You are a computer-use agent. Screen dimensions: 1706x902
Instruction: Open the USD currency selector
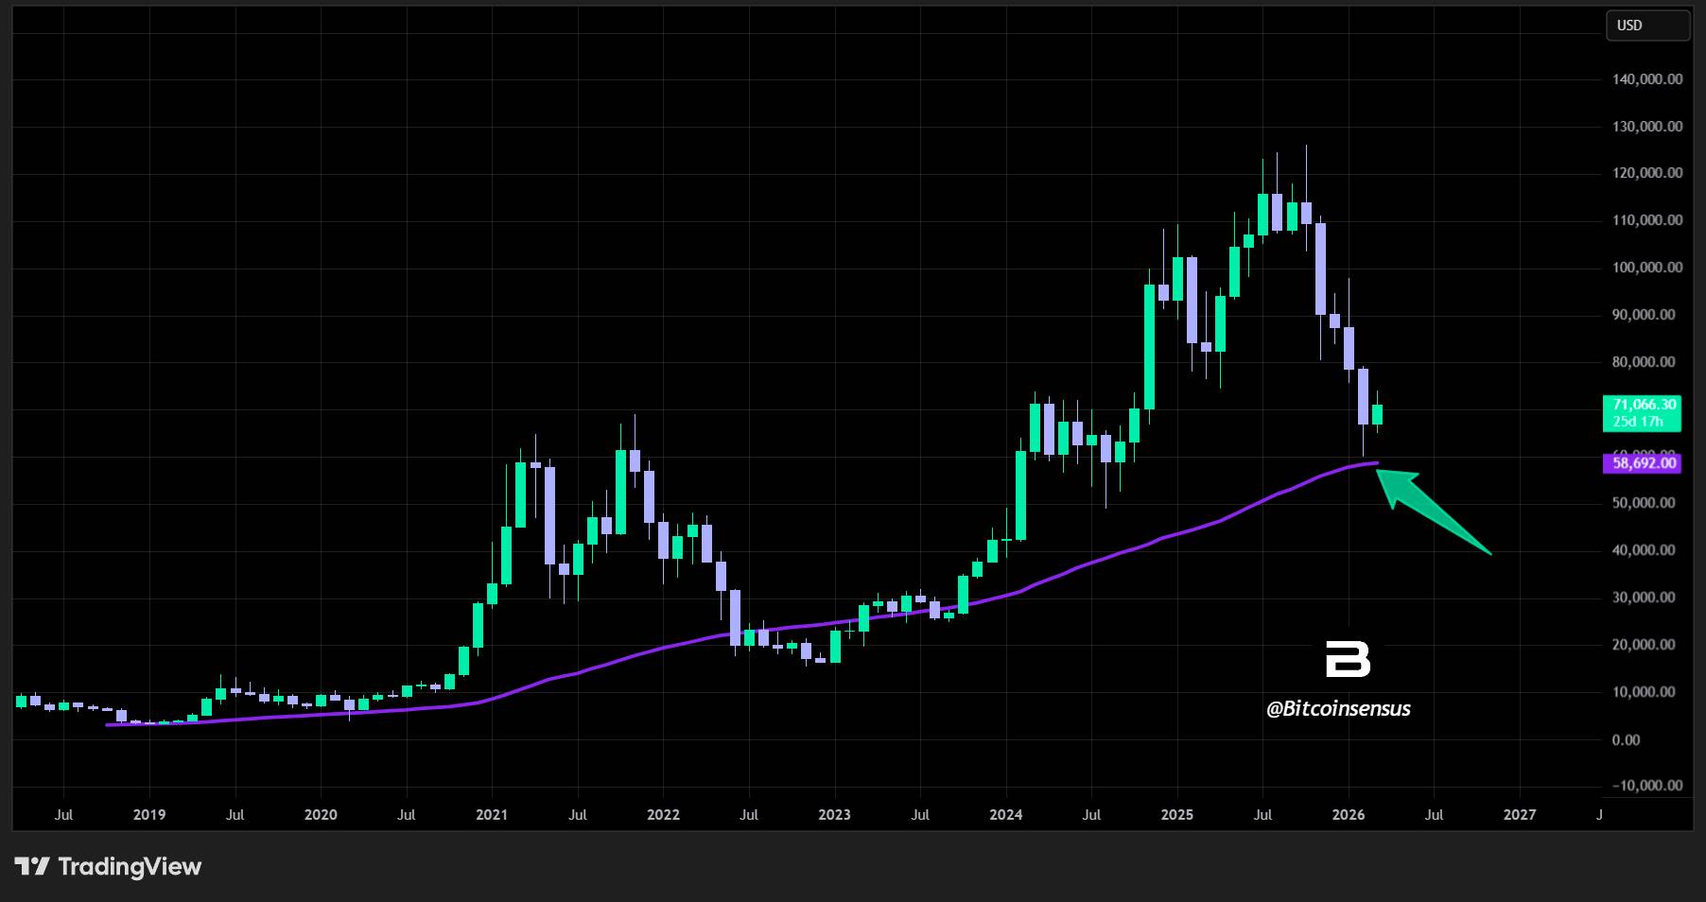(1646, 26)
